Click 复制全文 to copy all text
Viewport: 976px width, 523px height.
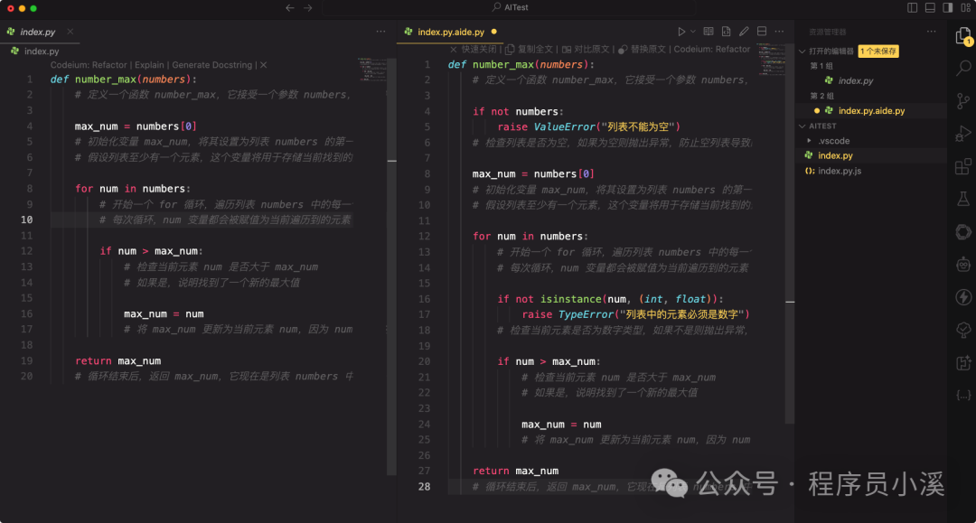[x=529, y=49]
